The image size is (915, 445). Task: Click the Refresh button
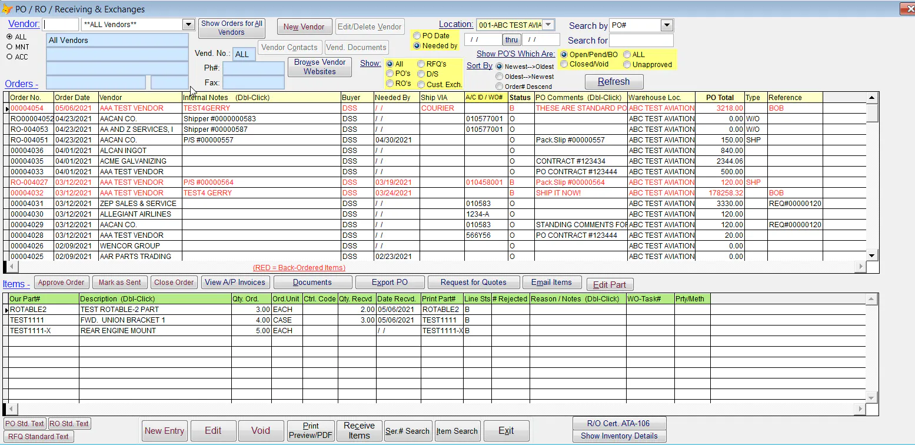(614, 82)
